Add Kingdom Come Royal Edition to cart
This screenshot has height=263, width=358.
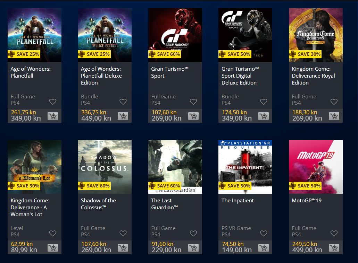coord(334,116)
